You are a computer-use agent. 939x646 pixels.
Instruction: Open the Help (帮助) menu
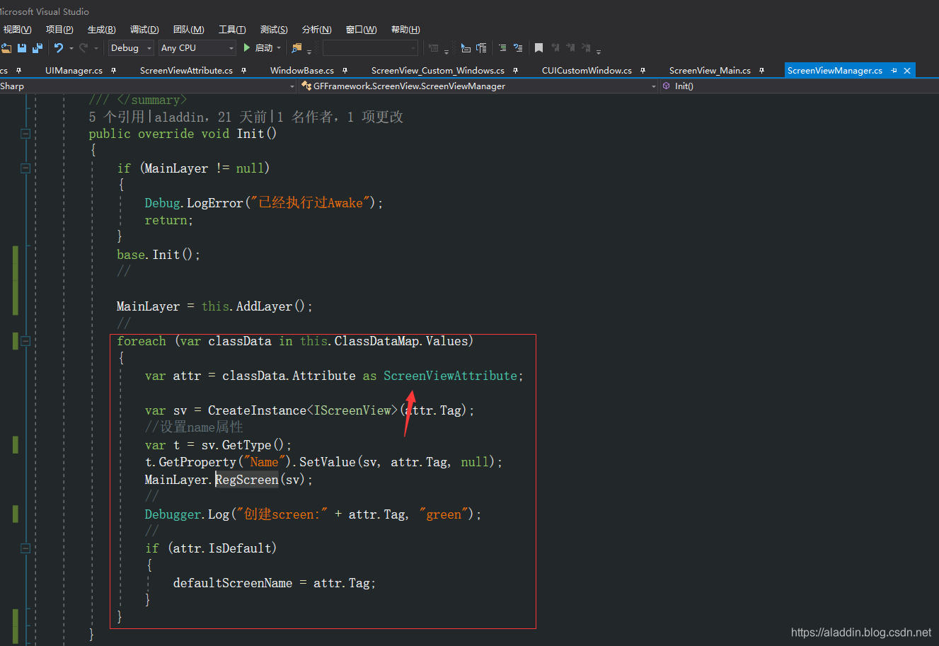[x=405, y=30]
